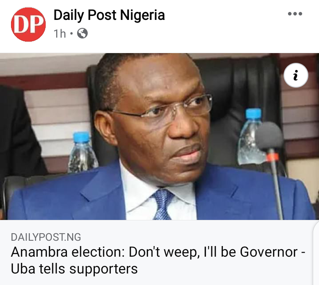The image size is (319, 285).
Task: Open the article preview photo
Action: pos(159,136)
